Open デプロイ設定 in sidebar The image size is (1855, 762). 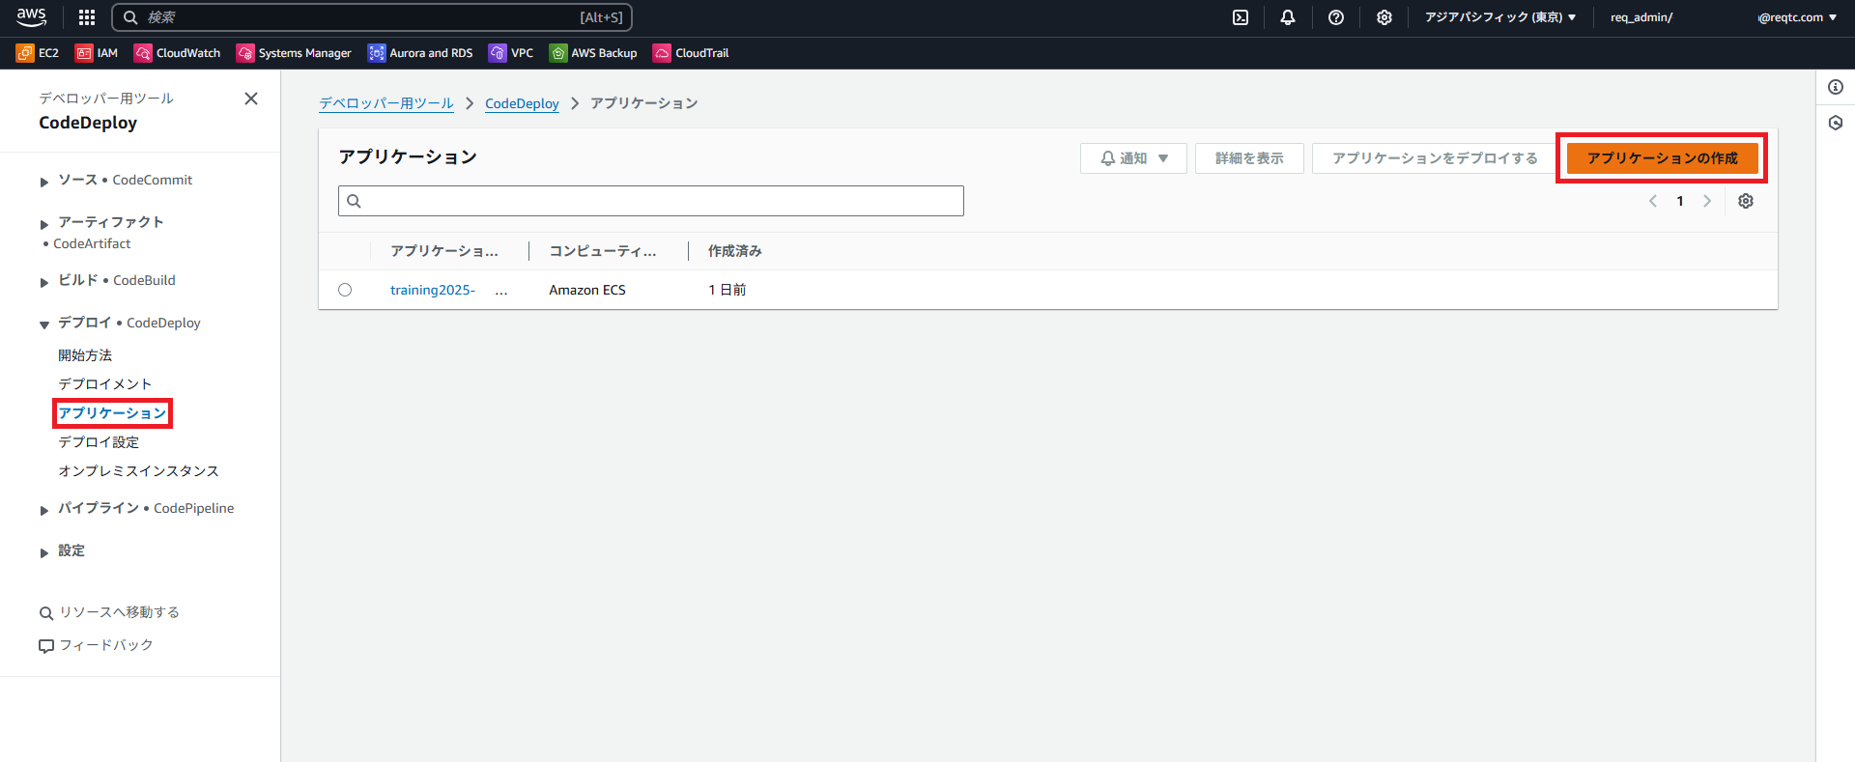[x=99, y=442]
